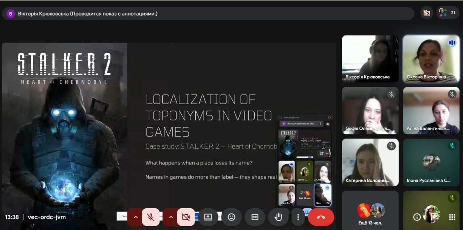Open the meeting details info icon
The width and height of the screenshot is (463, 230).
[417, 217]
